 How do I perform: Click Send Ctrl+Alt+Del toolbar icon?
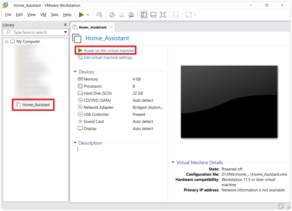(x=99, y=15)
